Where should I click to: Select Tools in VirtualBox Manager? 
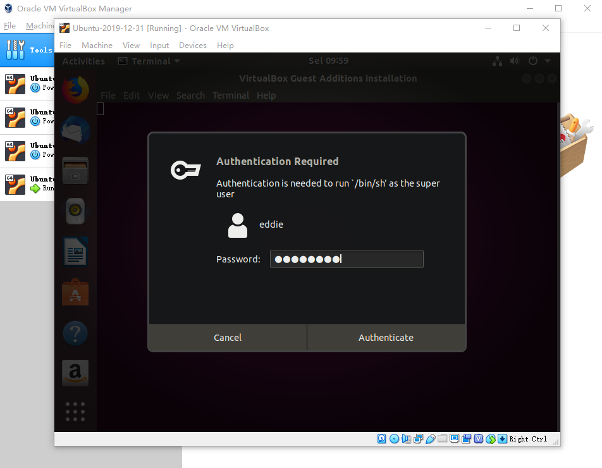pos(27,50)
